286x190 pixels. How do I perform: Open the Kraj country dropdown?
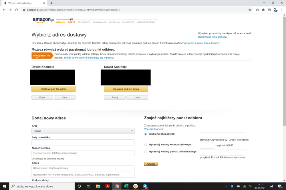(x=83, y=131)
